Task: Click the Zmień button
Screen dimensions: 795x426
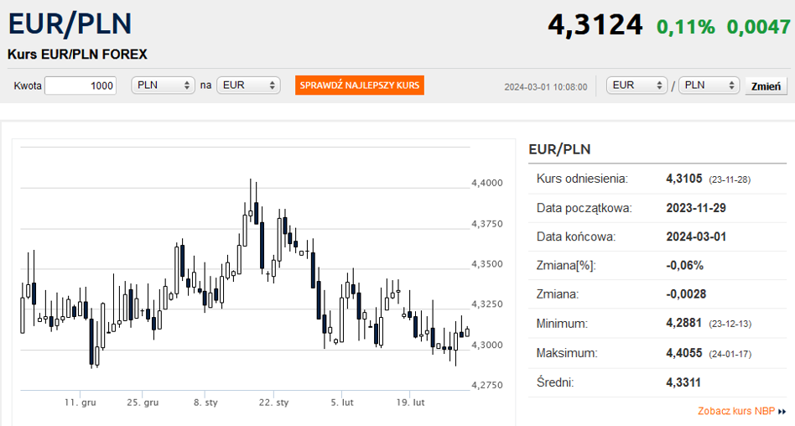Action: (x=766, y=86)
